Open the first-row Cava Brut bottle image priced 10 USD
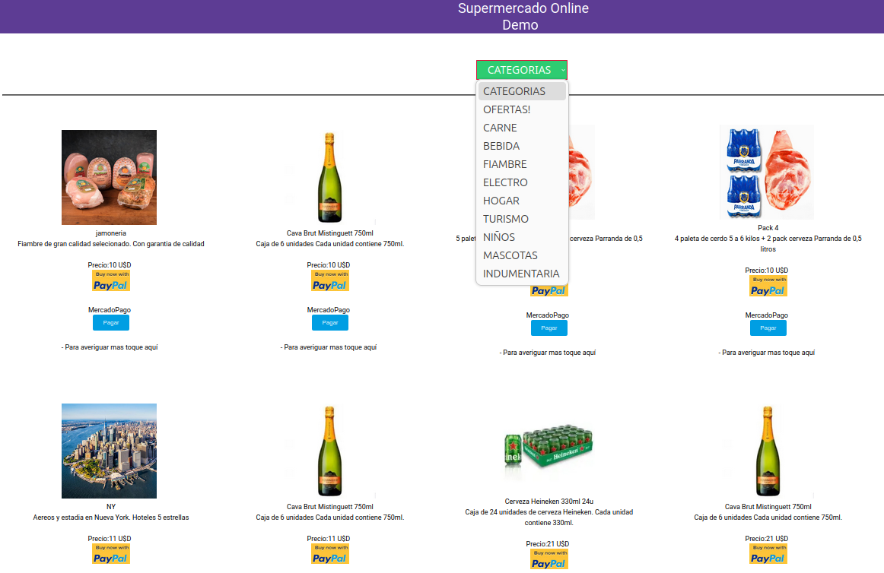This screenshot has height=573, width=884. pyautogui.click(x=330, y=178)
